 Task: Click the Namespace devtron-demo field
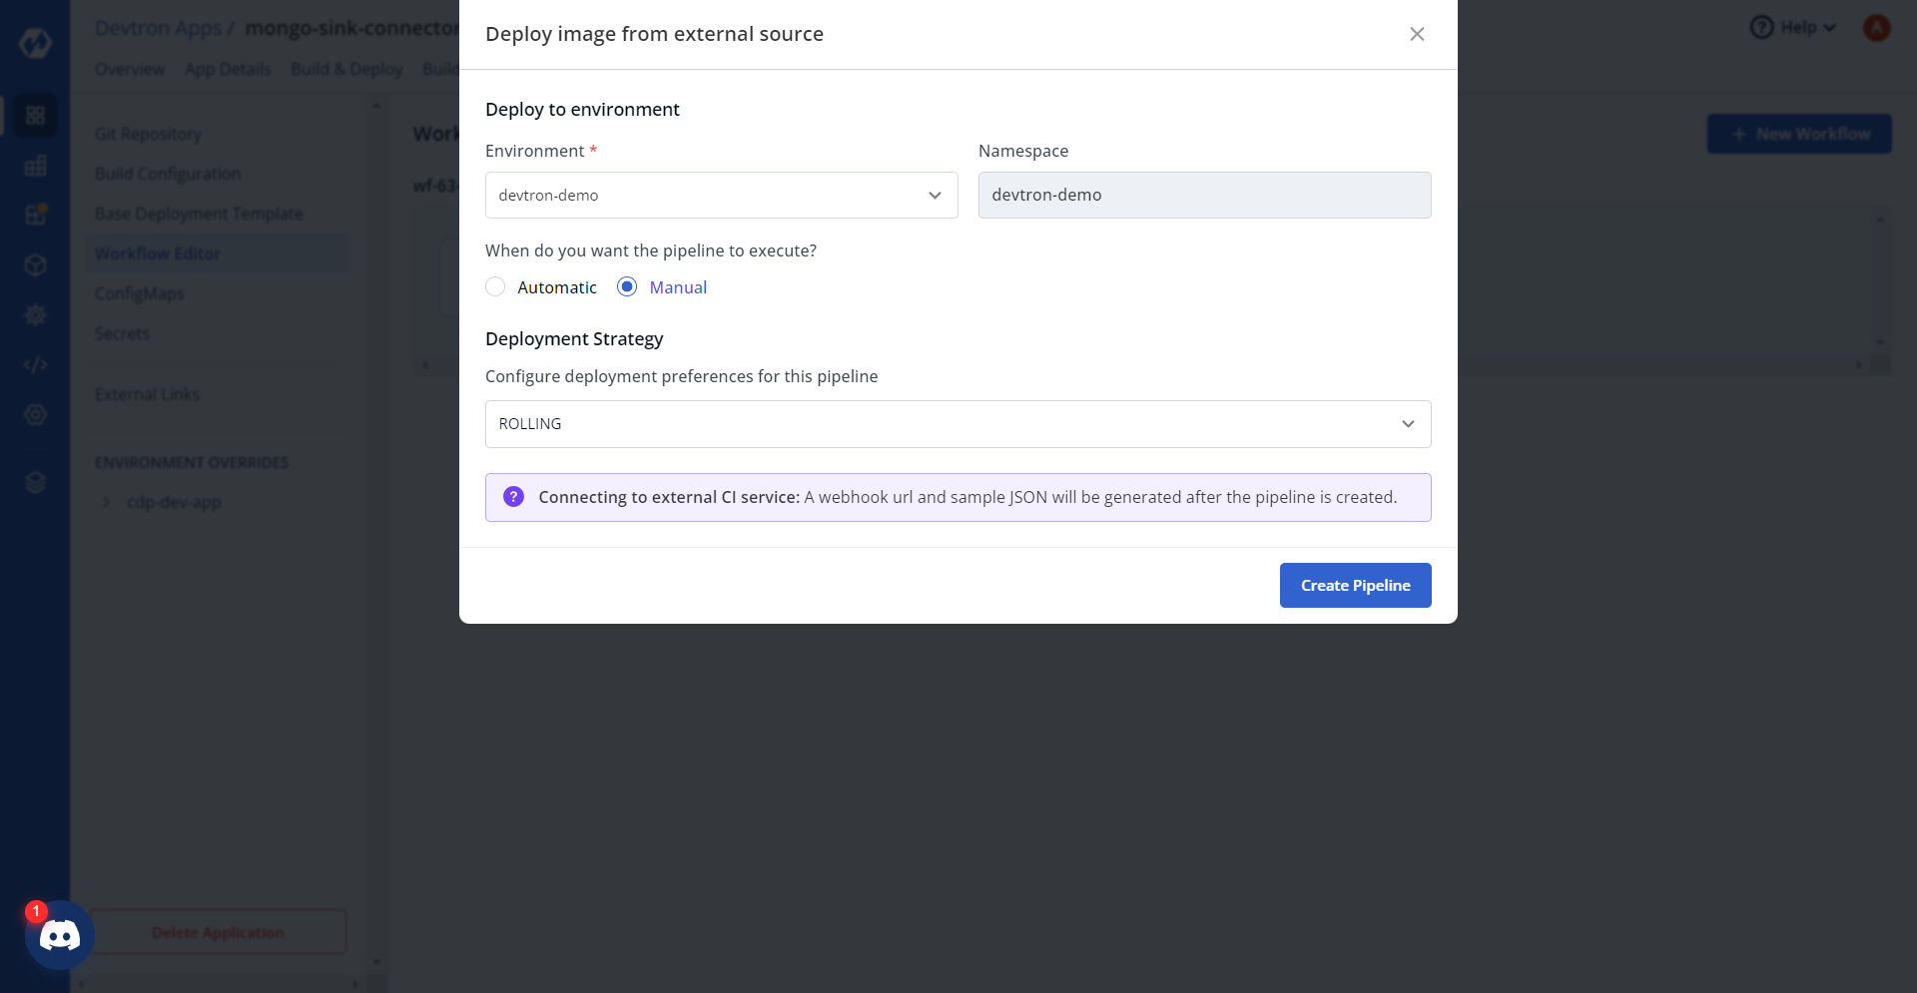click(x=1204, y=196)
